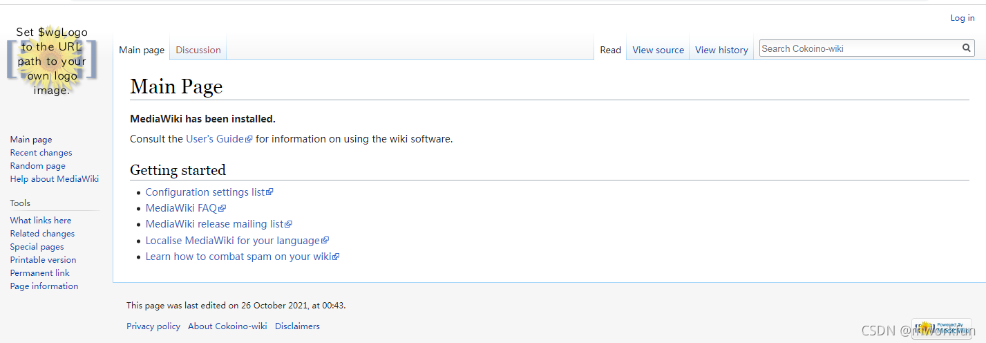
Task: Open Page information link
Action: pyautogui.click(x=44, y=286)
